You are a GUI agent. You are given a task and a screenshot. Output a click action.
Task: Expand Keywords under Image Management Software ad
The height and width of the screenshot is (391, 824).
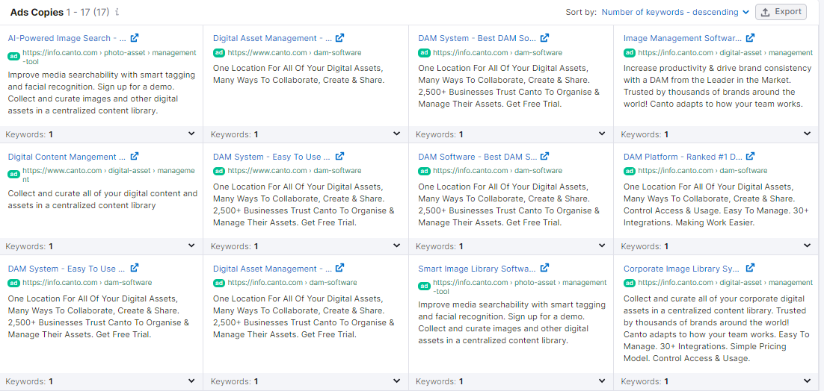tap(807, 134)
